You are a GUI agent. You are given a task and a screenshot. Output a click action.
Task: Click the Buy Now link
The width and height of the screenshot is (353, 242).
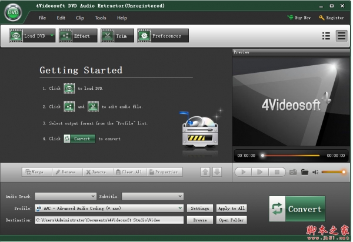click(299, 18)
